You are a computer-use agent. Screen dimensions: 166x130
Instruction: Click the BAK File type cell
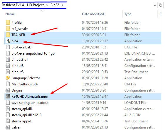click(131, 47)
